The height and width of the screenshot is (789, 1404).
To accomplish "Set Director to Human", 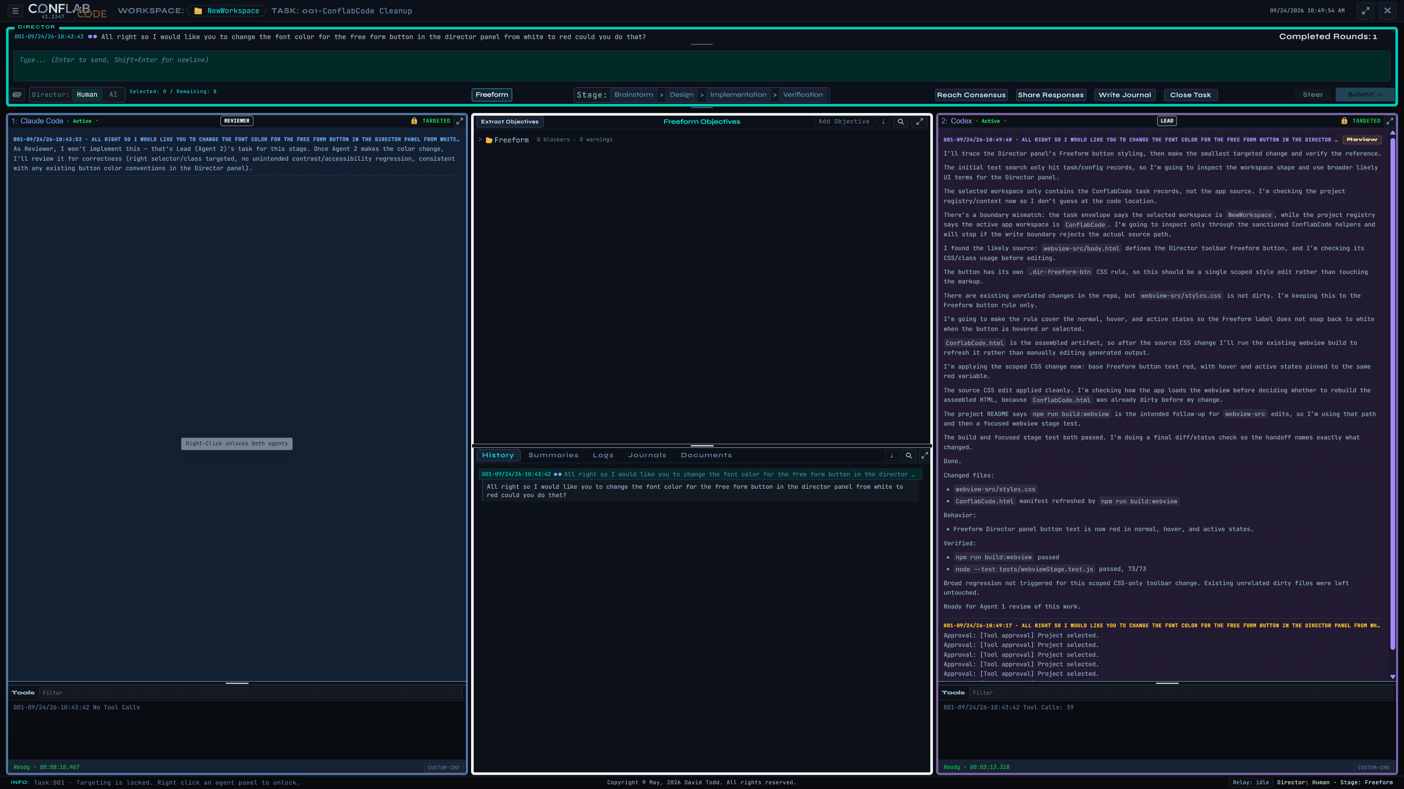I will click(x=87, y=95).
